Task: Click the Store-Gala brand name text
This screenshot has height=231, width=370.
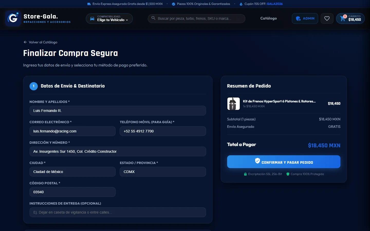Action: pyautogui.click(x=41, y=16)
